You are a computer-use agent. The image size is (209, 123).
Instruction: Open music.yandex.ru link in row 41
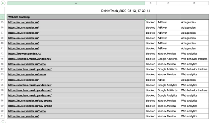coord(24,49)
